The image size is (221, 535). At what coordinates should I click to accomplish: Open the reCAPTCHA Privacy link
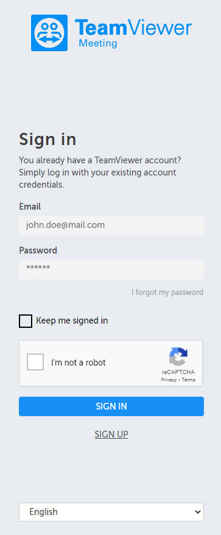[x=169, y=380]
